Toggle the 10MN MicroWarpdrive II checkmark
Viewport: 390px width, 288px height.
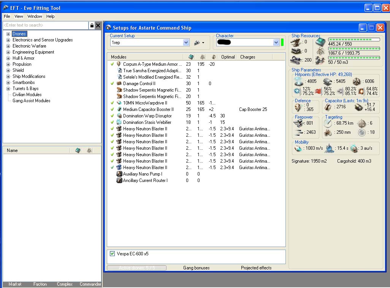point(112,103)
